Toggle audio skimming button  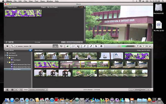pyautogui.click(x=119, y=46)
